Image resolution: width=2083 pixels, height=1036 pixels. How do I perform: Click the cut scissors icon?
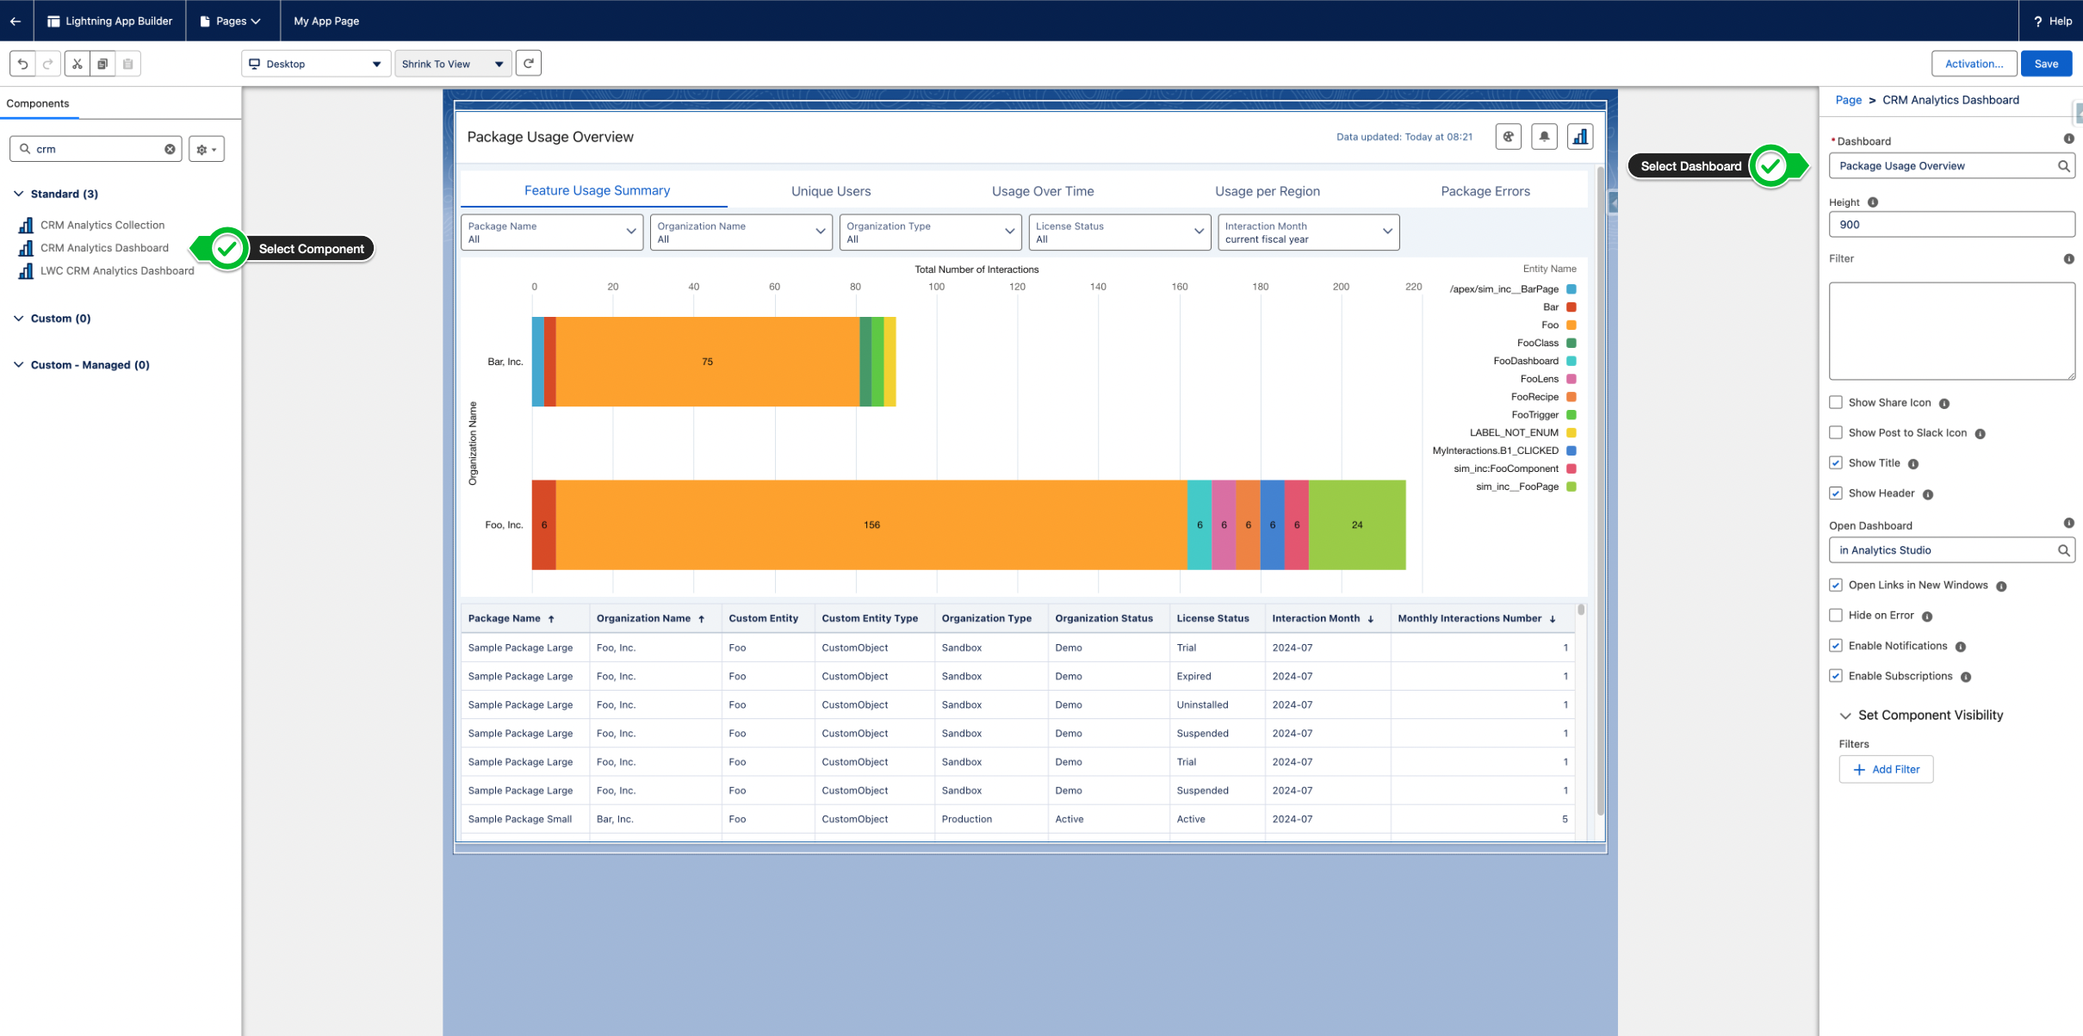pos(77,64)
